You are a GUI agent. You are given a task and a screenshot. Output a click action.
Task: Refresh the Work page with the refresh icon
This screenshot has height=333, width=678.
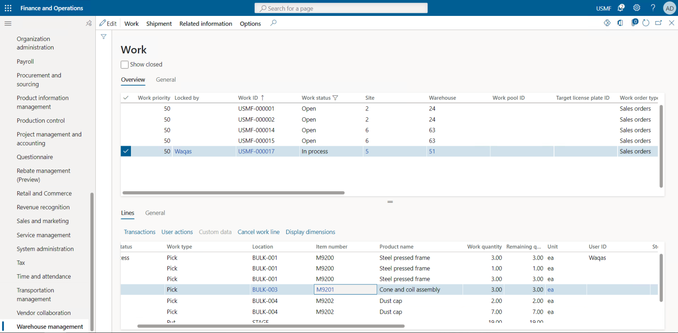pyautogui.click(x=646, y=23)
